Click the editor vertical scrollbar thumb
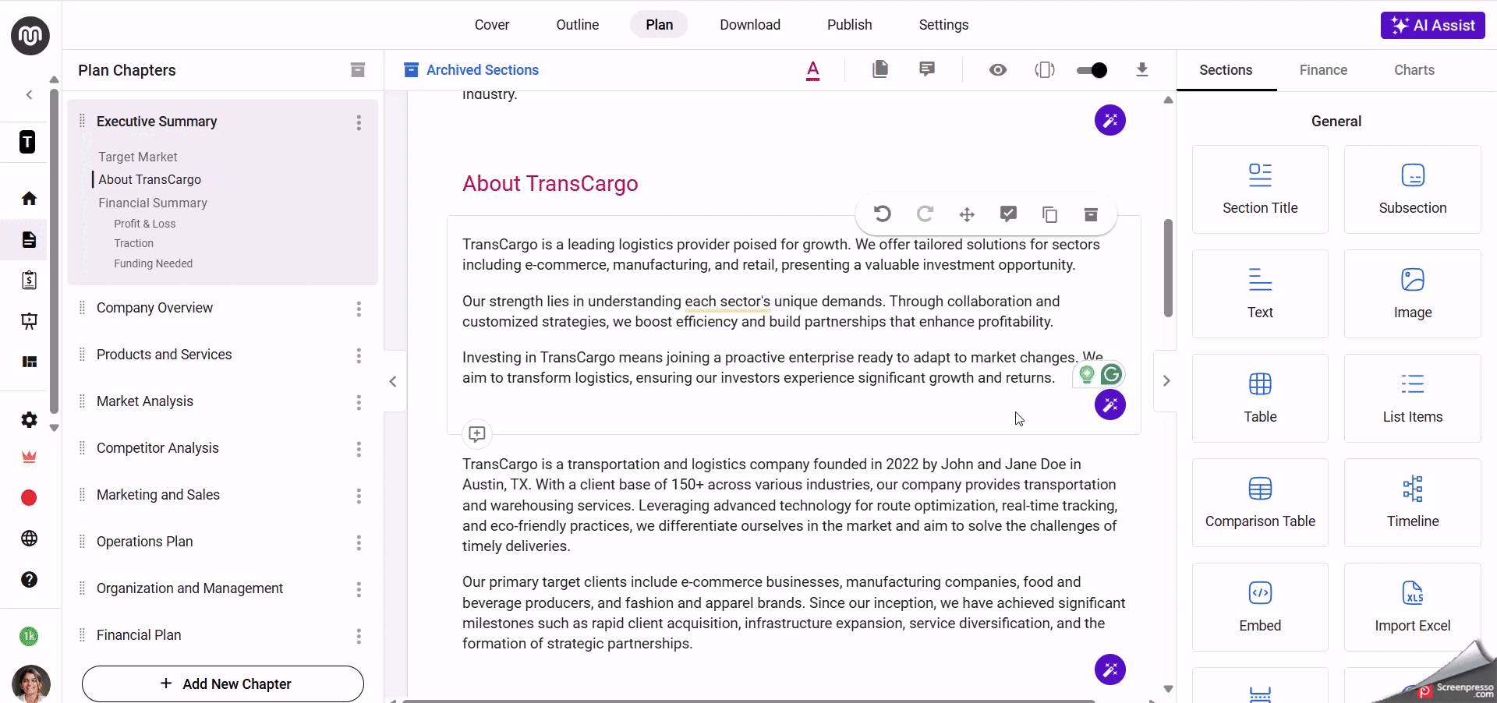Viewport: 1497px width, 703px height. [x=1168, y=268]
